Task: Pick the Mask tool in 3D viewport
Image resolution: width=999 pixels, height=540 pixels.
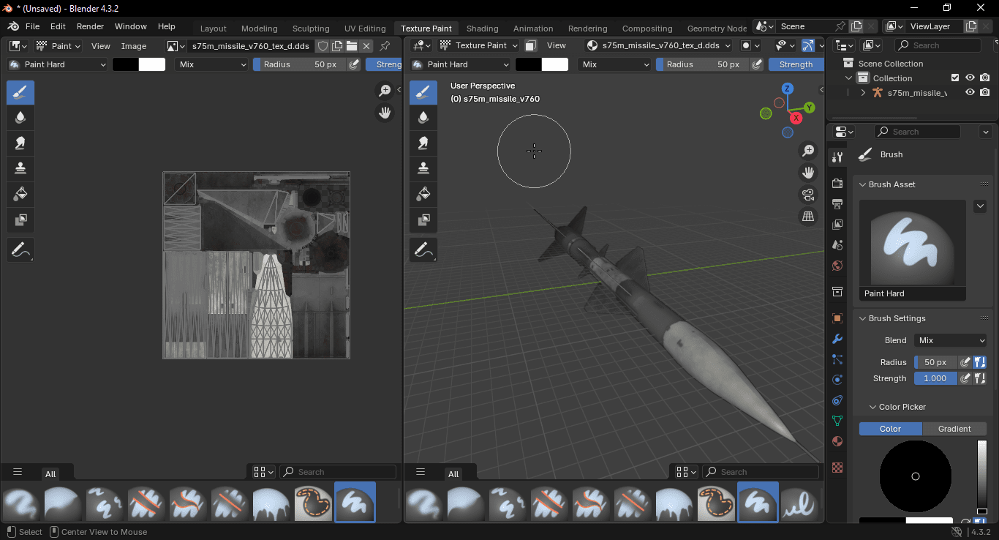Action: click(x=423, y=220)
